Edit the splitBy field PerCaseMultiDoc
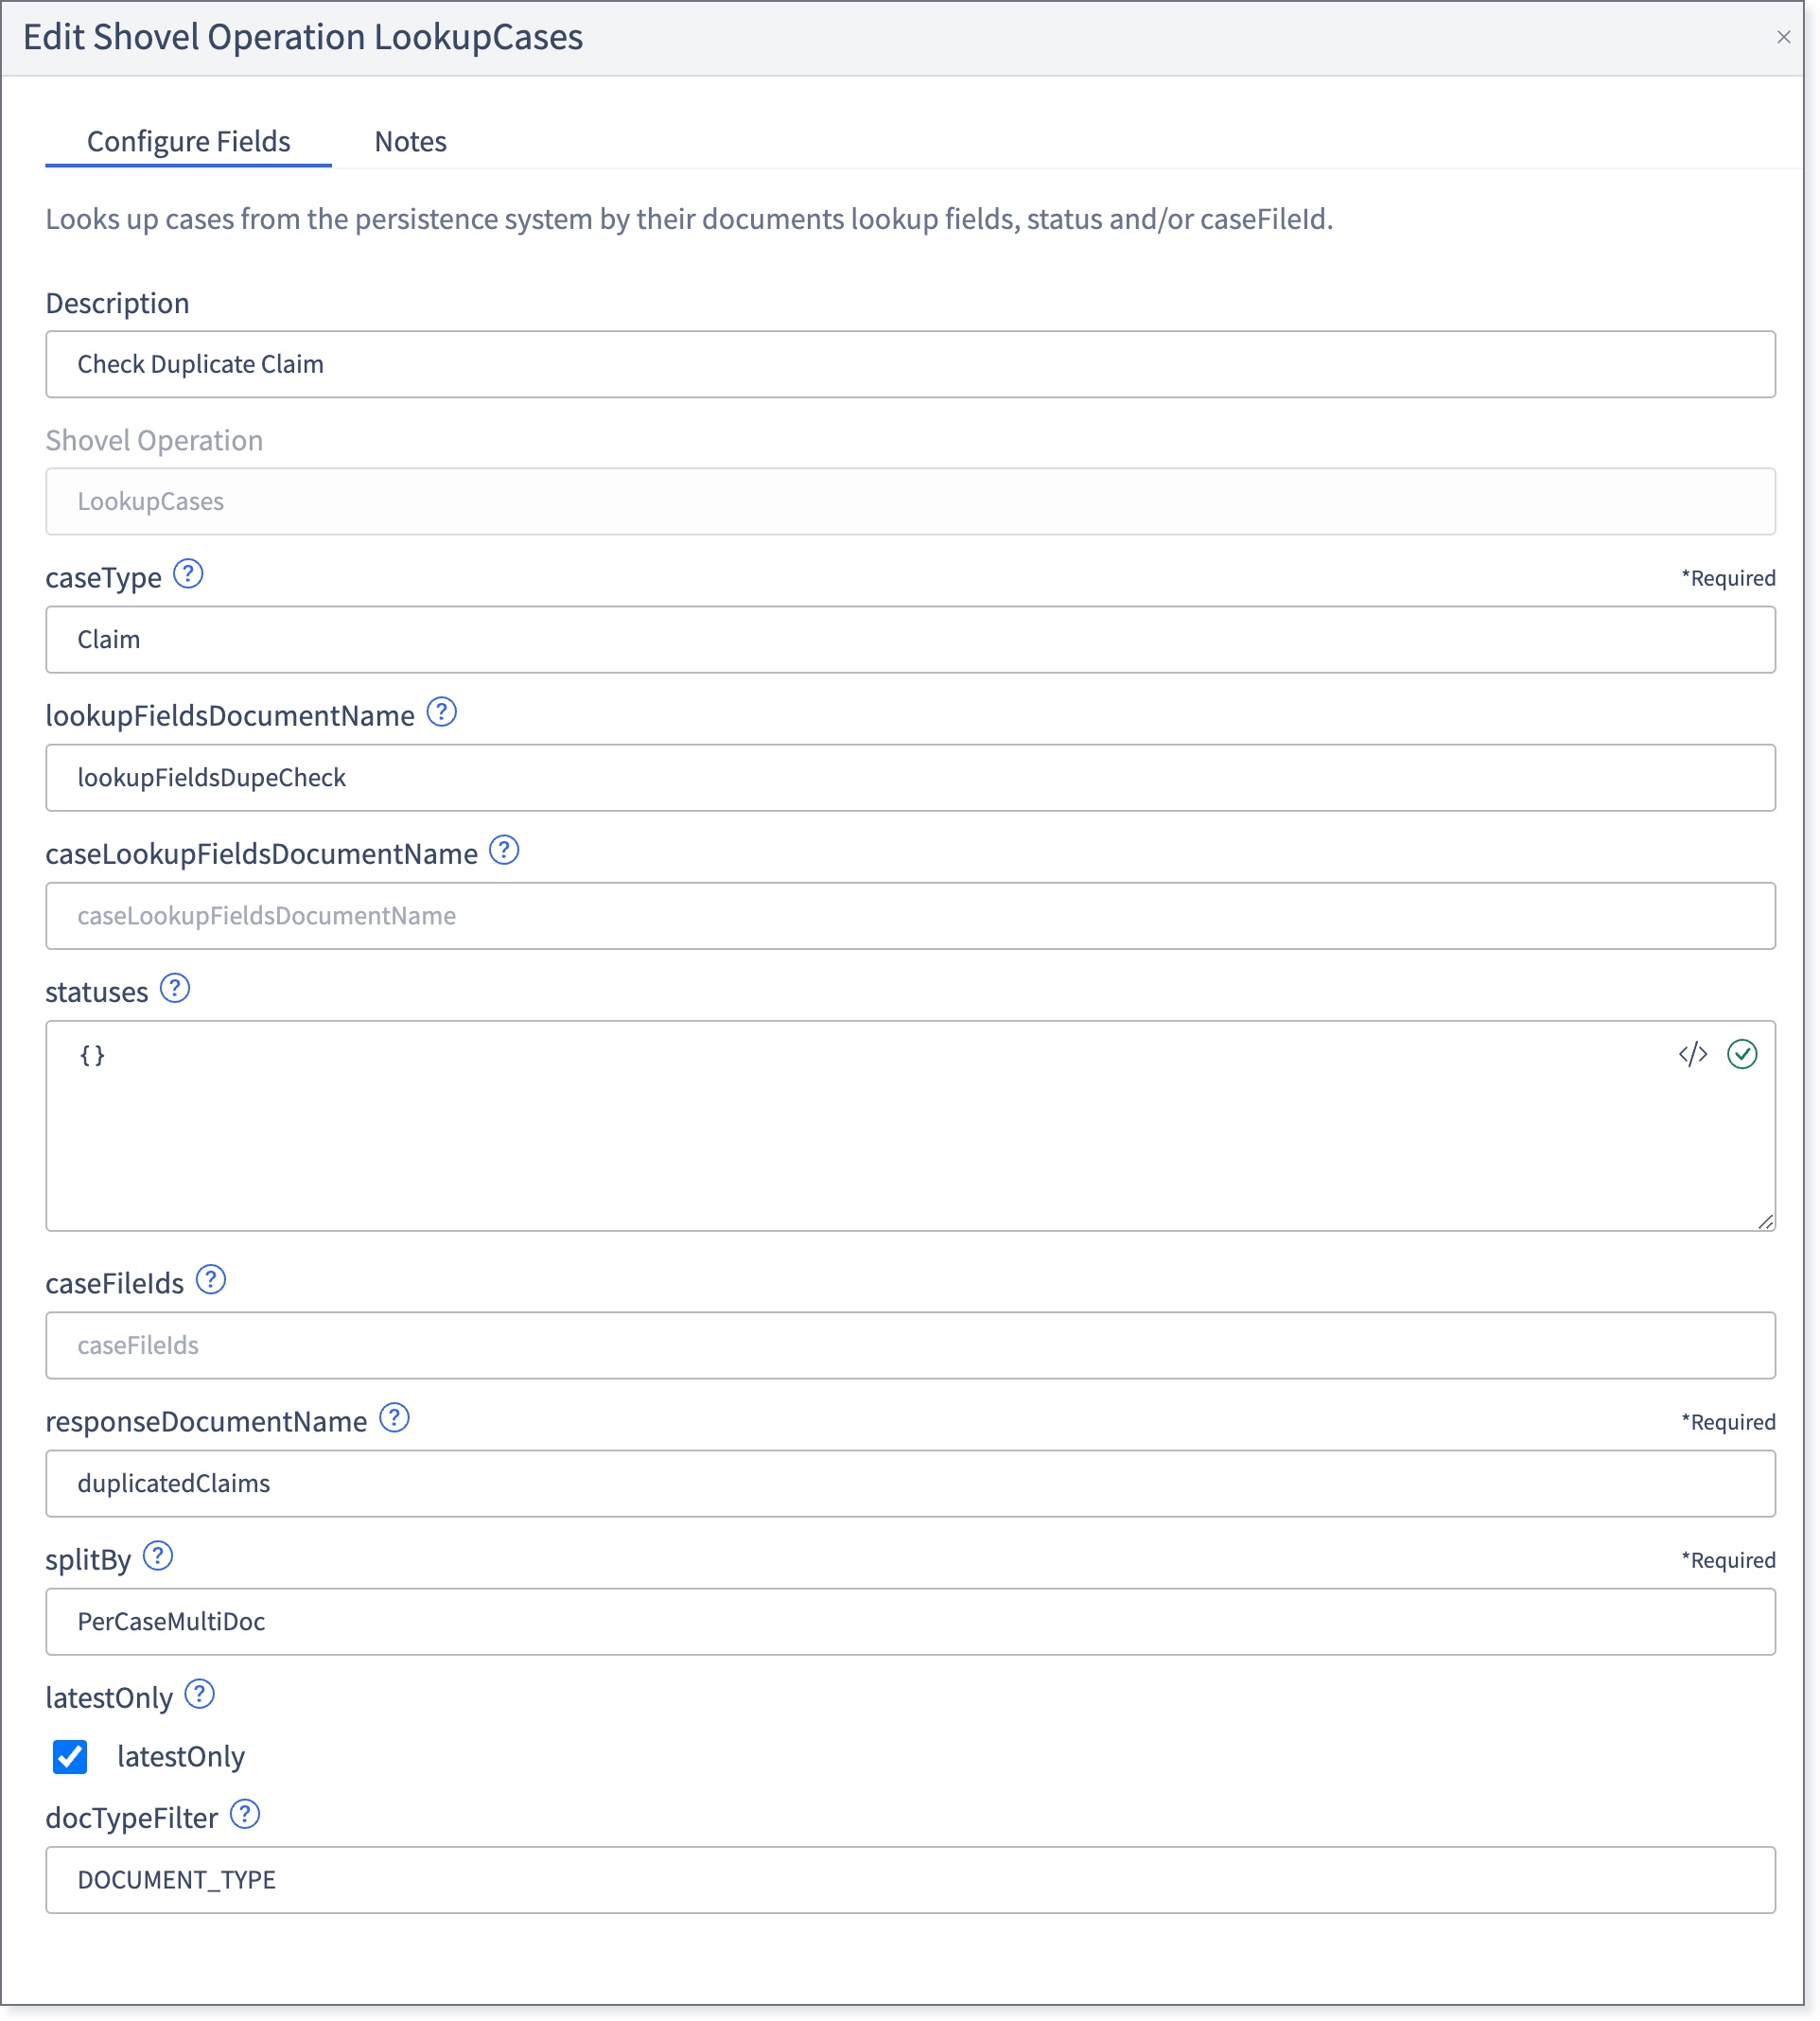 click(x=910, y=1621)
